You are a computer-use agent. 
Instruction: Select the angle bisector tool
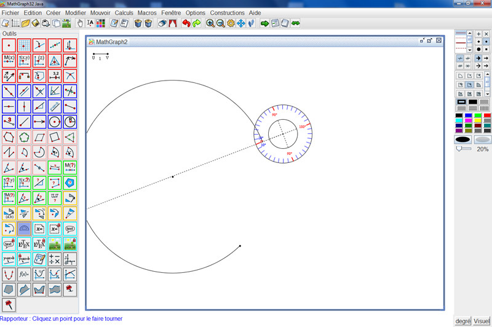[55, 91]
